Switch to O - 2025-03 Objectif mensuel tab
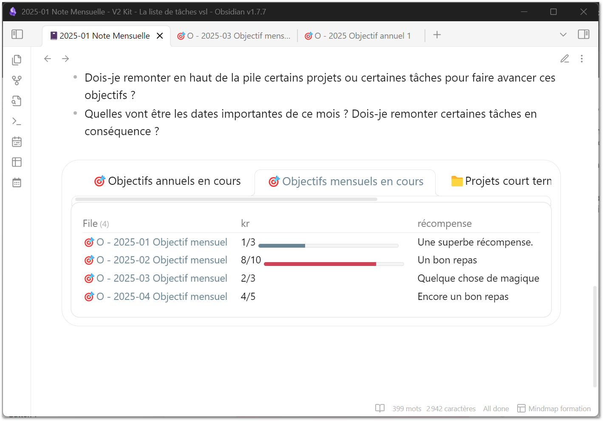603x421 pixels. [x=234, y=36]
